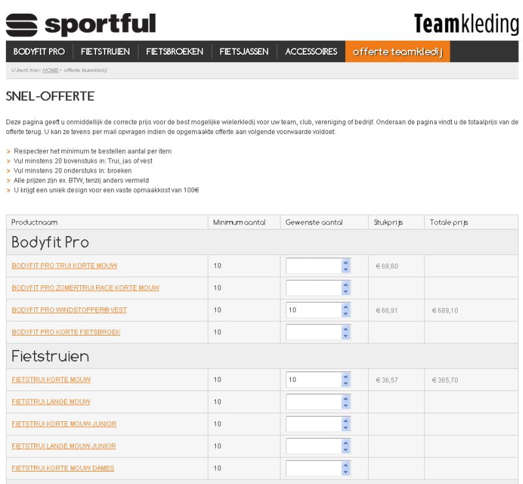
Task: Go to FIETSBROEKEN section
Action: point(175,52)
